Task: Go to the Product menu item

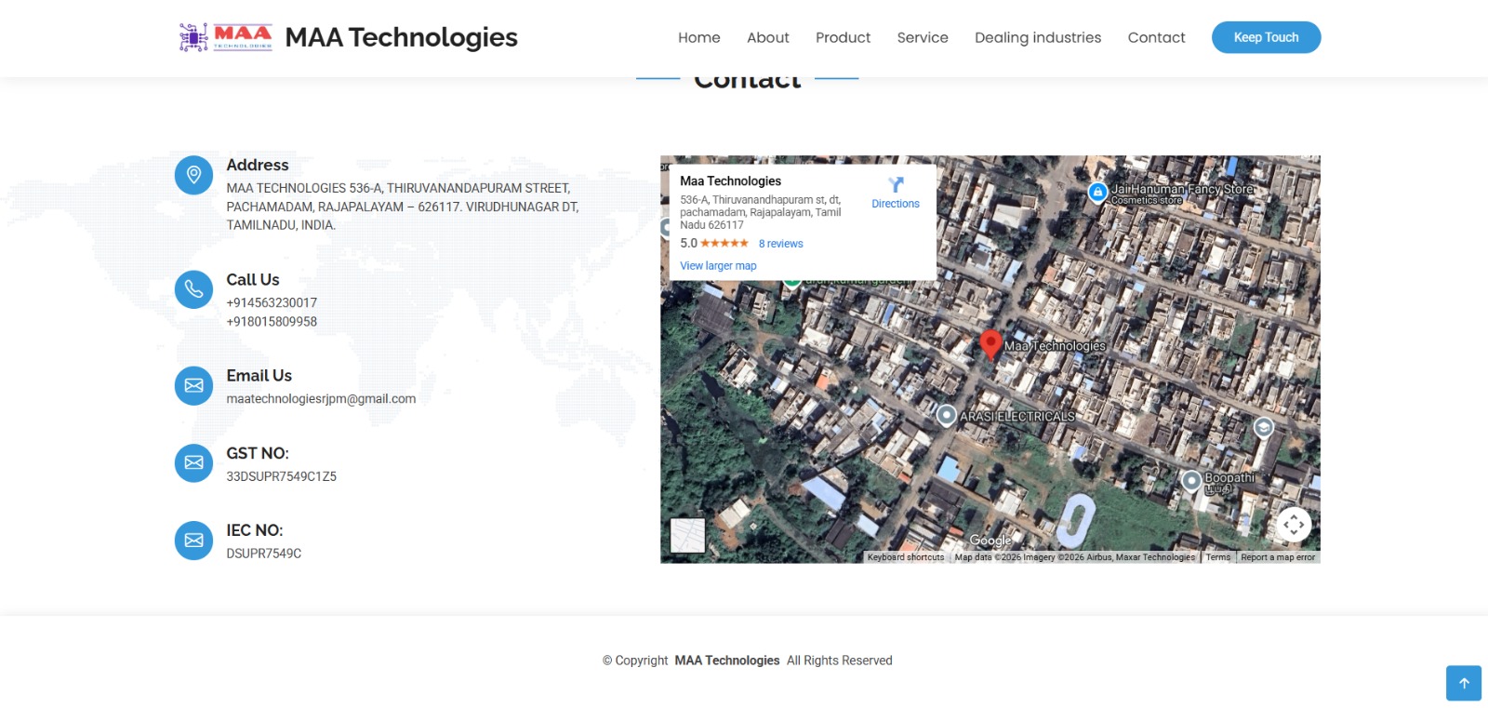Action: [x=843, y=37]
